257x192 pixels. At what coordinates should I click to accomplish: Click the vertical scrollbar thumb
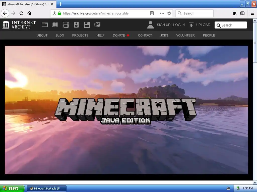pos(255,43)
